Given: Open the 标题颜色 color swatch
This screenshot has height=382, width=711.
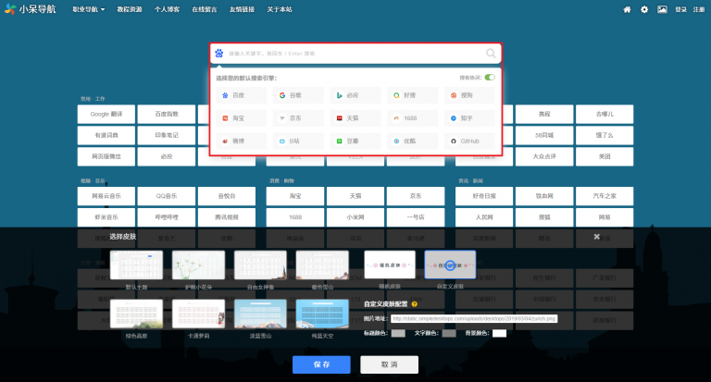Looking at the screenshot, I should [398, 334].
